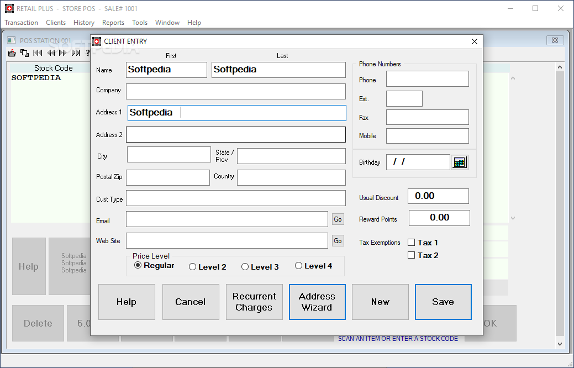Click the State / Prov field
This screenshot has width=574, height=368.
[x=291, y=156]
